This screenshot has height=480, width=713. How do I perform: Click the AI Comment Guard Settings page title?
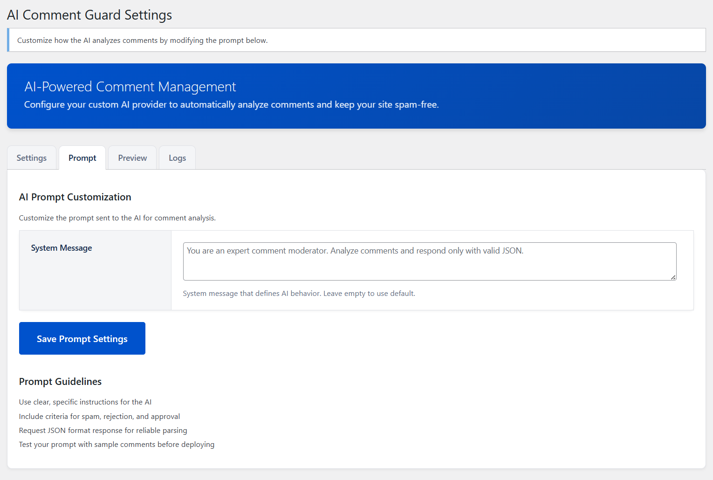coord(89,15)
